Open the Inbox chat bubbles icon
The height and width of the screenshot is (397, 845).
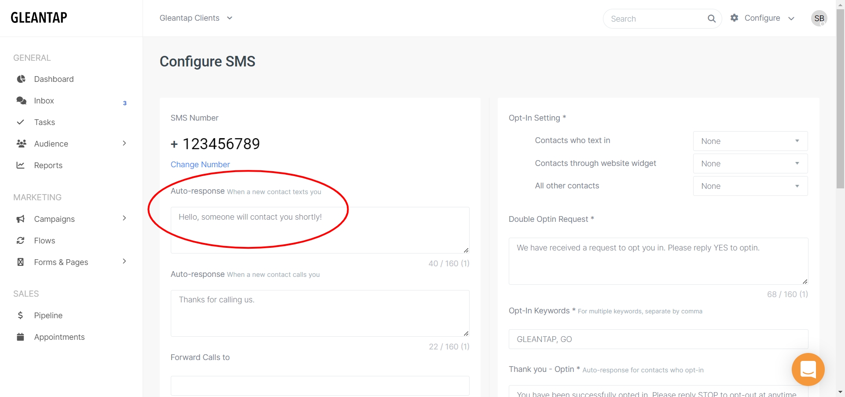pyautogui.click(x=21, y=101)
